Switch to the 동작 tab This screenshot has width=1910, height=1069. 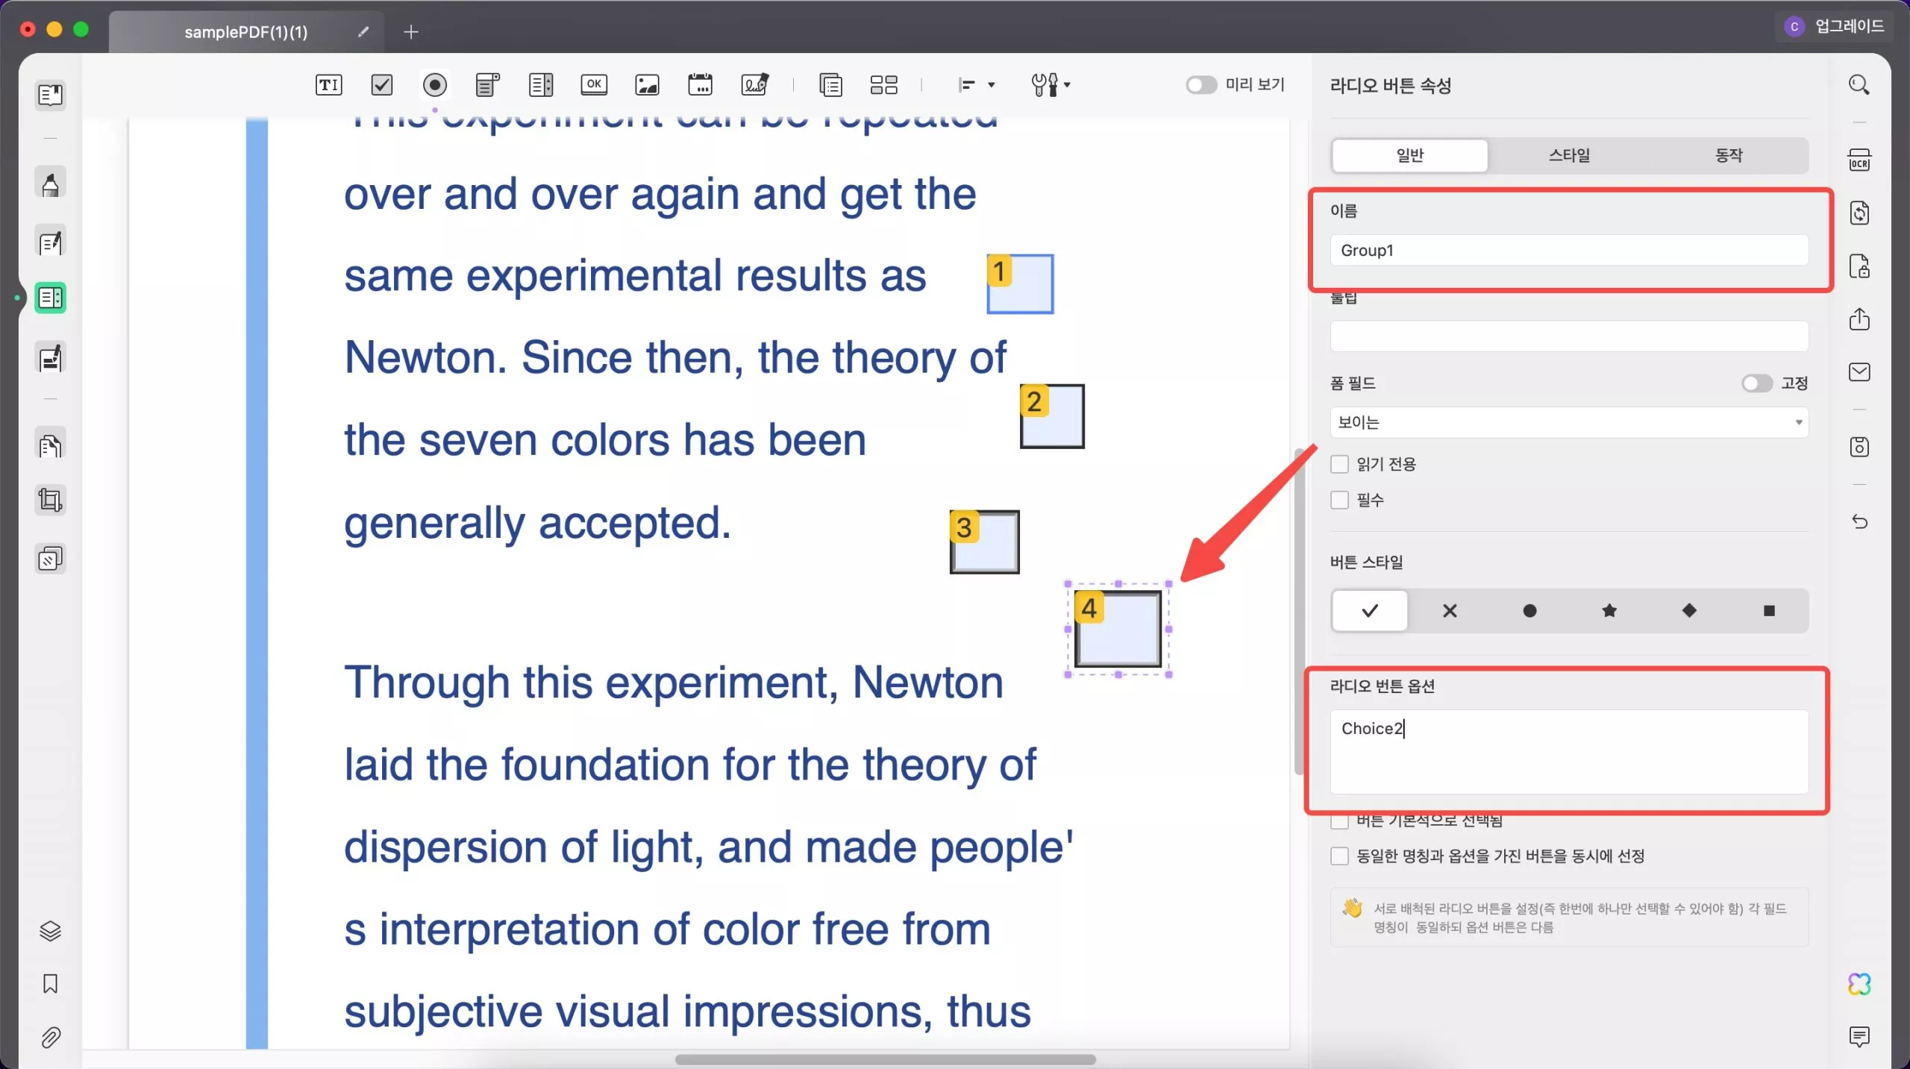pyautogui.click(x=1728, y=155)
